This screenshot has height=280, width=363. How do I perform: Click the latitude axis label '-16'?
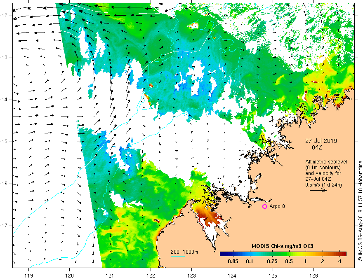pos(4,184)
